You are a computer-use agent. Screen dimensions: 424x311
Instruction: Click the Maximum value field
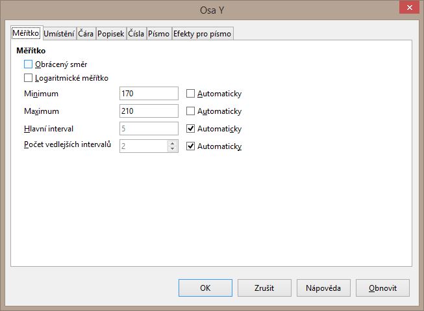(x=149, y=111)
